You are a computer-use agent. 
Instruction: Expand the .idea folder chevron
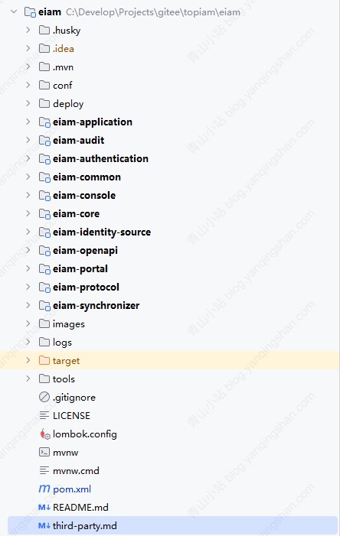pos(28,48)
